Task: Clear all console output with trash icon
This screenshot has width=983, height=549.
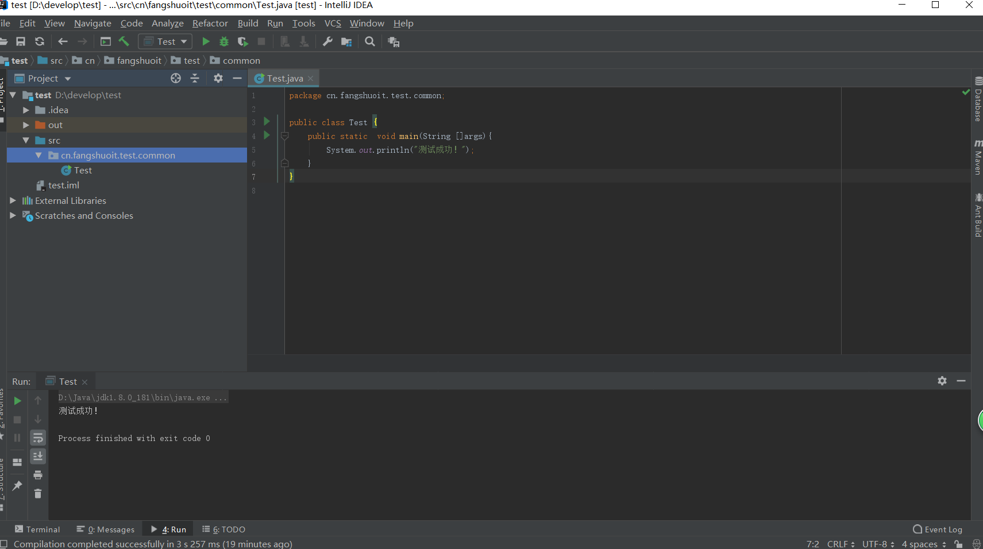Action: tap(38, 493)
